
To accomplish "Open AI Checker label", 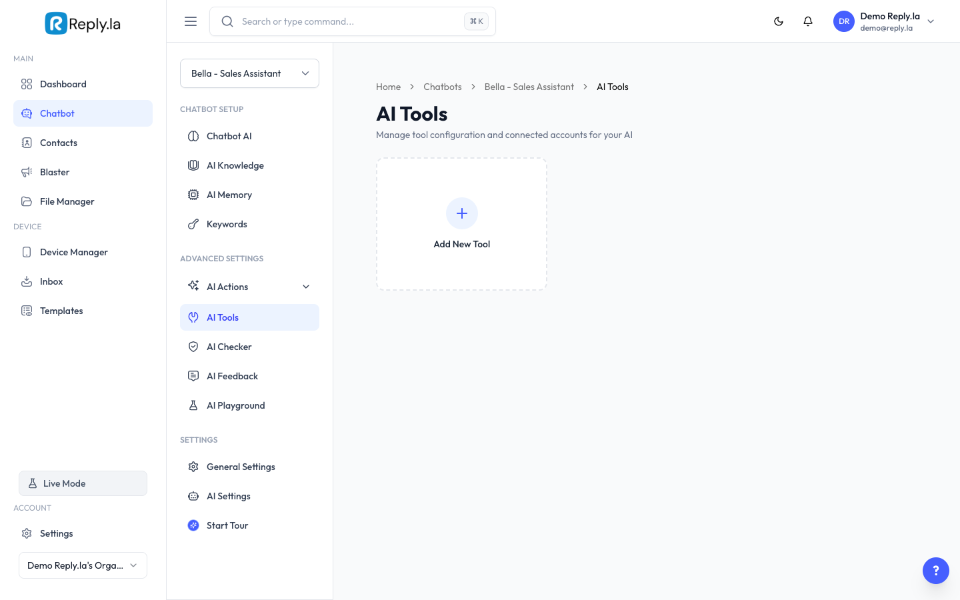I will pyautogui.click(x=229, y=347).
